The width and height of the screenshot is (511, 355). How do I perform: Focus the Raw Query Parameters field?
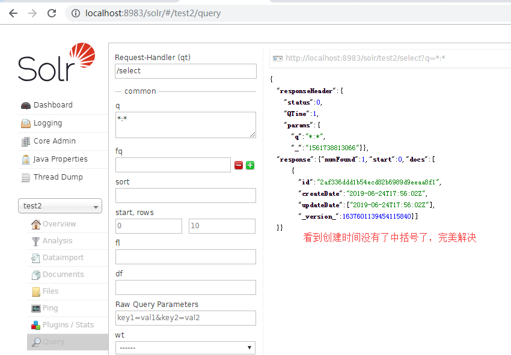point(186,318)
